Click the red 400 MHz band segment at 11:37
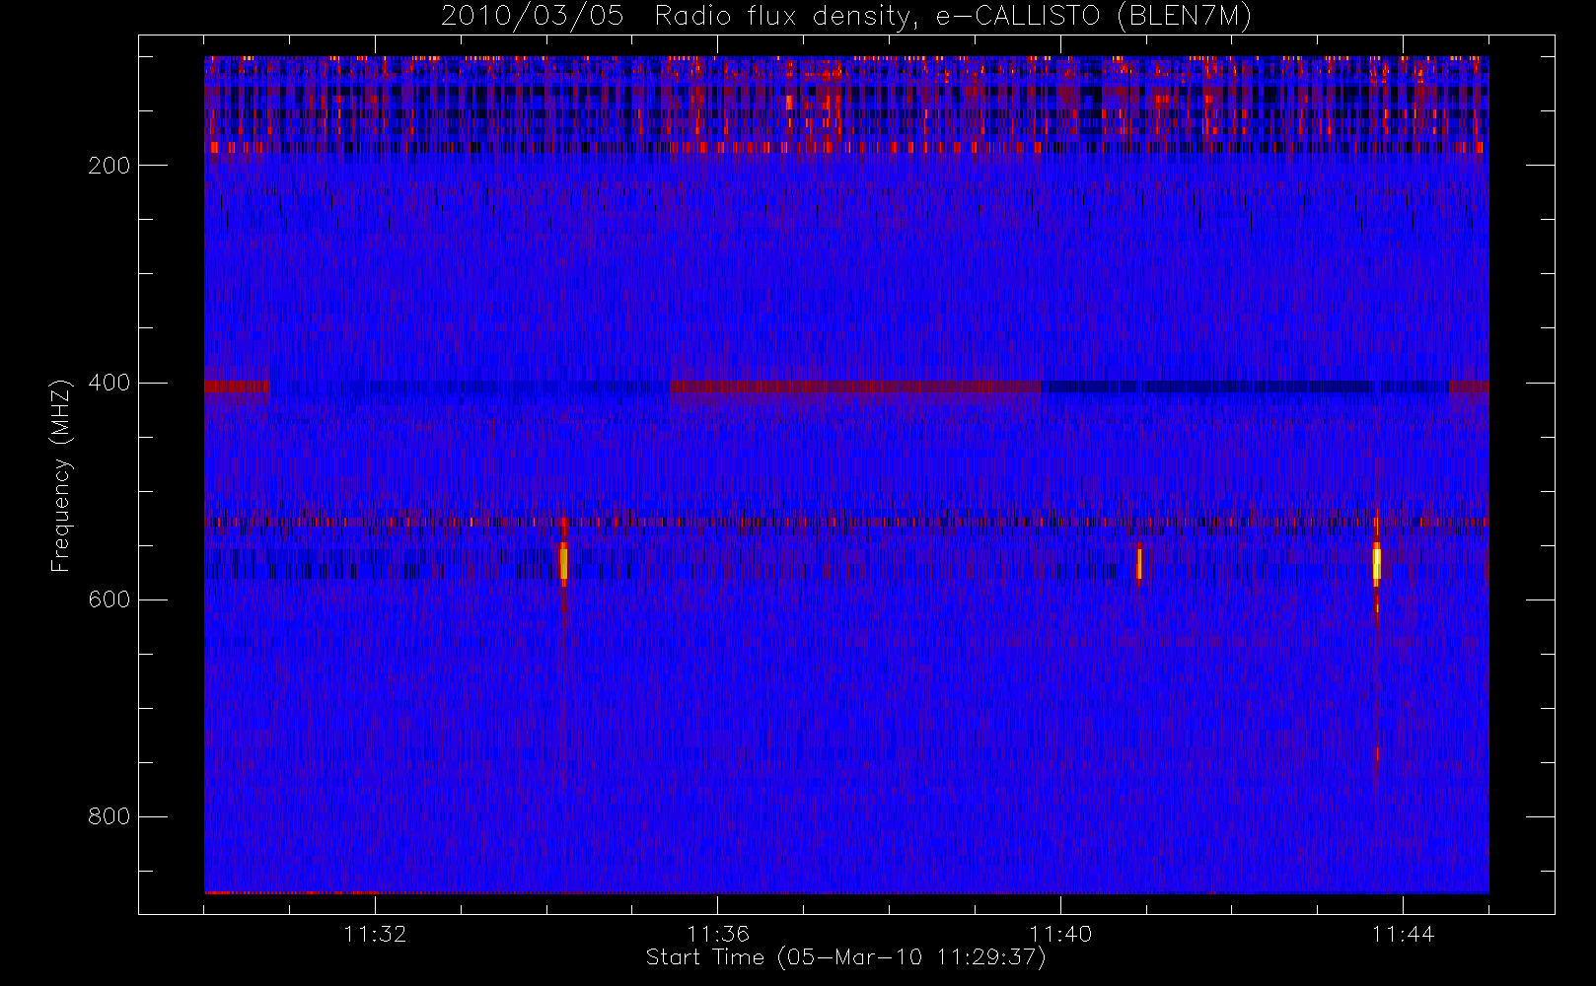This screenshot has height=986, width=1596. [x=855, y=387]
